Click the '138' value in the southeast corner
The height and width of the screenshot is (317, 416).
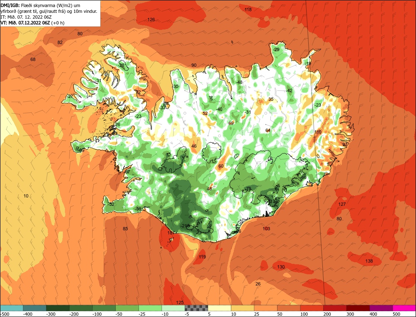[369, 261]
